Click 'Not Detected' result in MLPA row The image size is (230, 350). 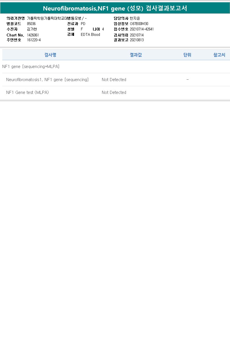pos(114,92)
